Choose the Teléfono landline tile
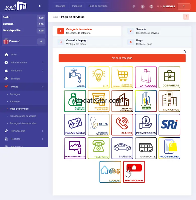196x200 pixels. [99, 148]
